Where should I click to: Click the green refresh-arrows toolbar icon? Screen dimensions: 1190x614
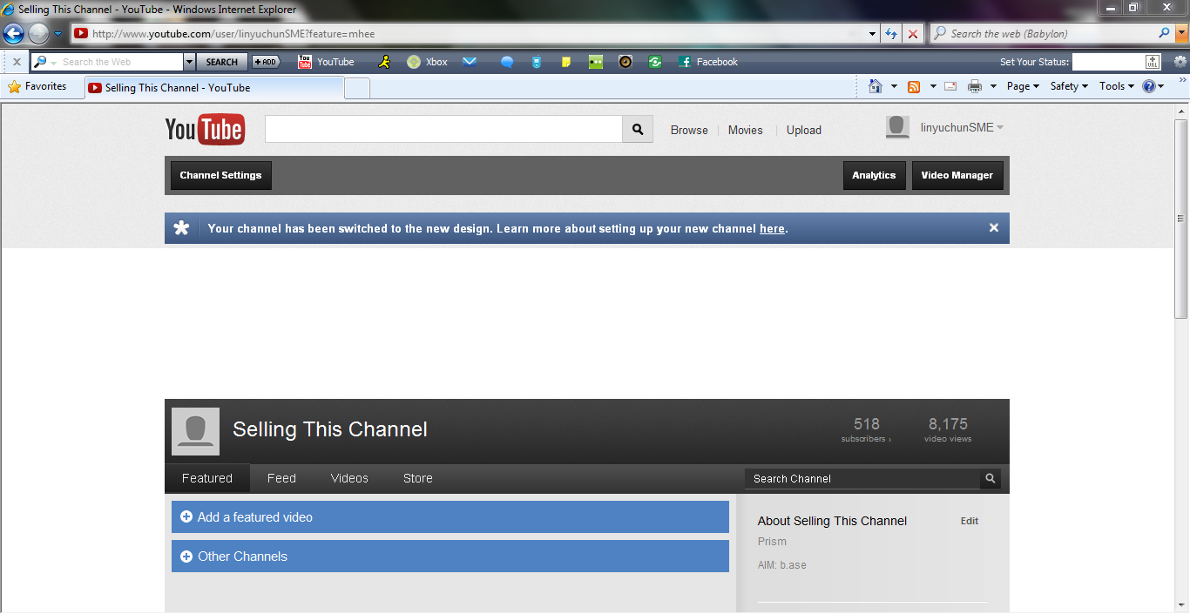coord(655,62)
